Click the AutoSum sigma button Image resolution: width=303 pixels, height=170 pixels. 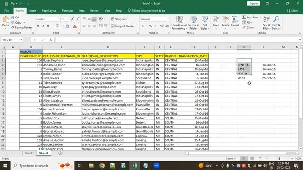[x=250, y=17]
